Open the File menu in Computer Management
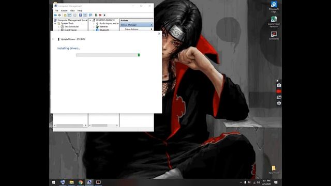331x186 pixels. (56, 10)
